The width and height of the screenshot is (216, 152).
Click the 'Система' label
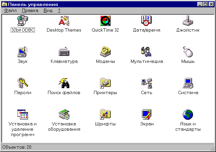[x=188, y=92]
